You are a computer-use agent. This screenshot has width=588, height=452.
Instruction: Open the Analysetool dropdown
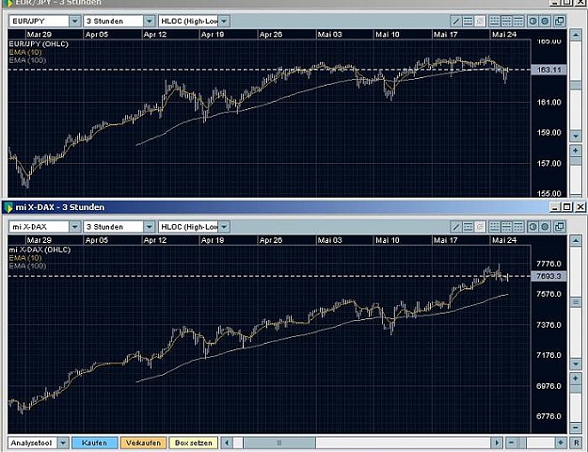[x=63, y=443]
